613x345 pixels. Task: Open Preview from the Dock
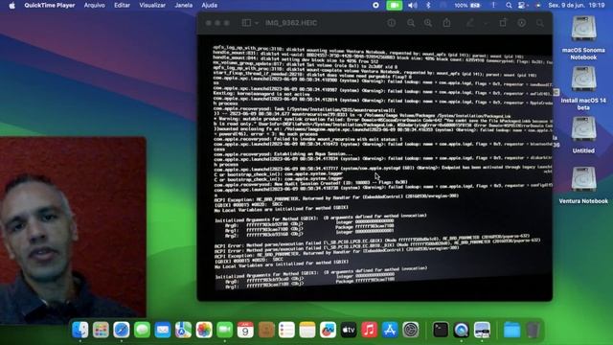point(482,330)
